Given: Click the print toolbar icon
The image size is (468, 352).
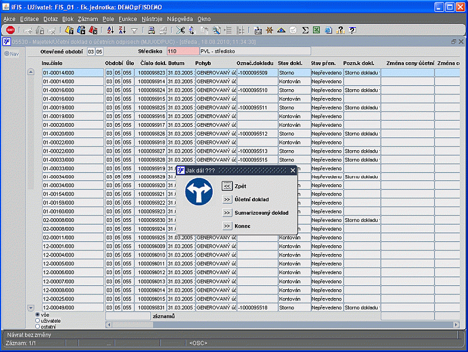Looking at the screenshot, I should [151, 30].
